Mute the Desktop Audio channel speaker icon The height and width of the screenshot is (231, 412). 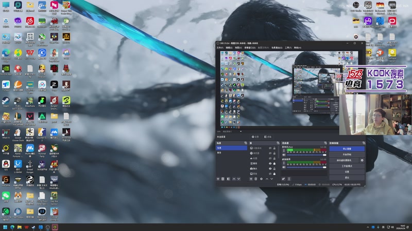(x=284, y=167)
